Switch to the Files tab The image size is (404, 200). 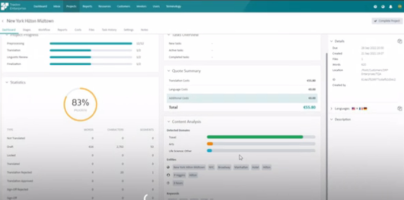click(91, 30)
